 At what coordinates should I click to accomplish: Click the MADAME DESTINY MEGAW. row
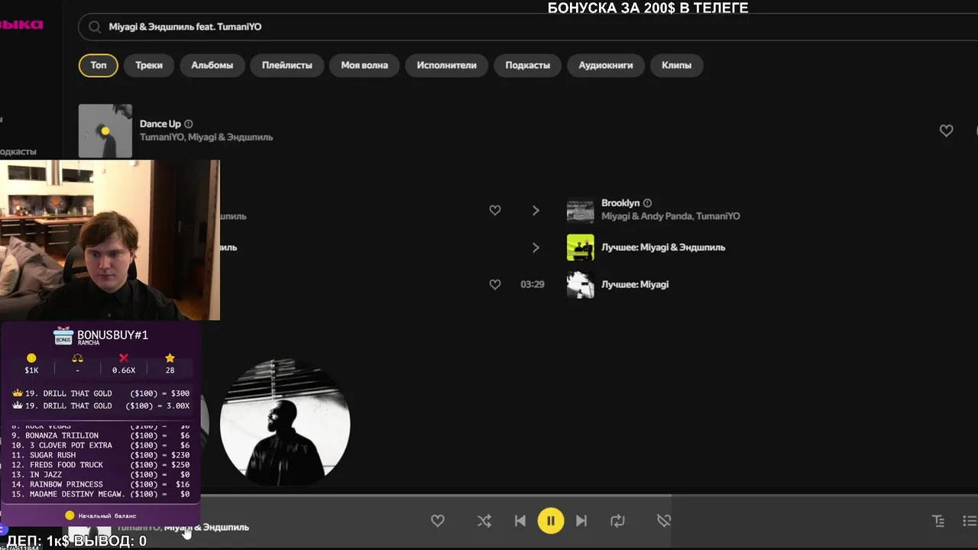100,495
